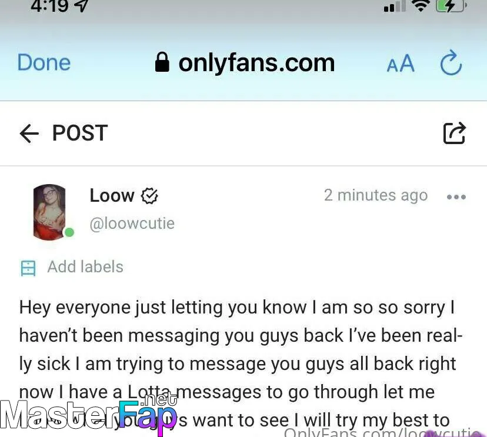This screenshot has height=437, width=487.
Task: Click the green online status dot
Action: pos(69,232)
